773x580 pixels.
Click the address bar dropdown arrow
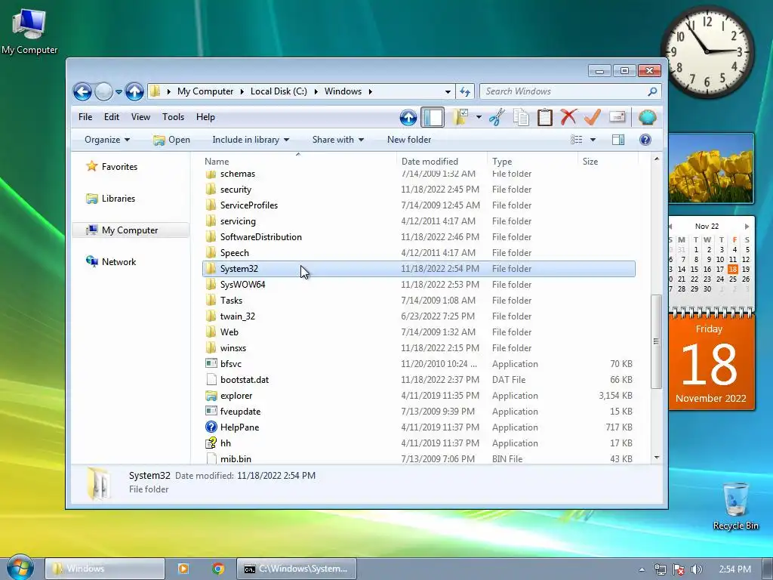(x=448, y=91)
